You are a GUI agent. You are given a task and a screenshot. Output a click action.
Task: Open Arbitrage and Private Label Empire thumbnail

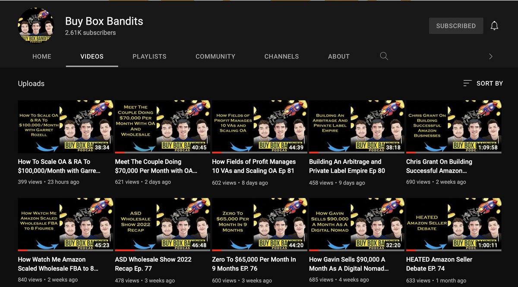(x=357, y=127)
